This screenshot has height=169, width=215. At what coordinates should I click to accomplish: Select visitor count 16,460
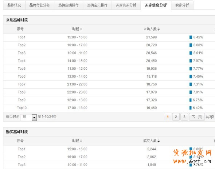coord(151,108)
